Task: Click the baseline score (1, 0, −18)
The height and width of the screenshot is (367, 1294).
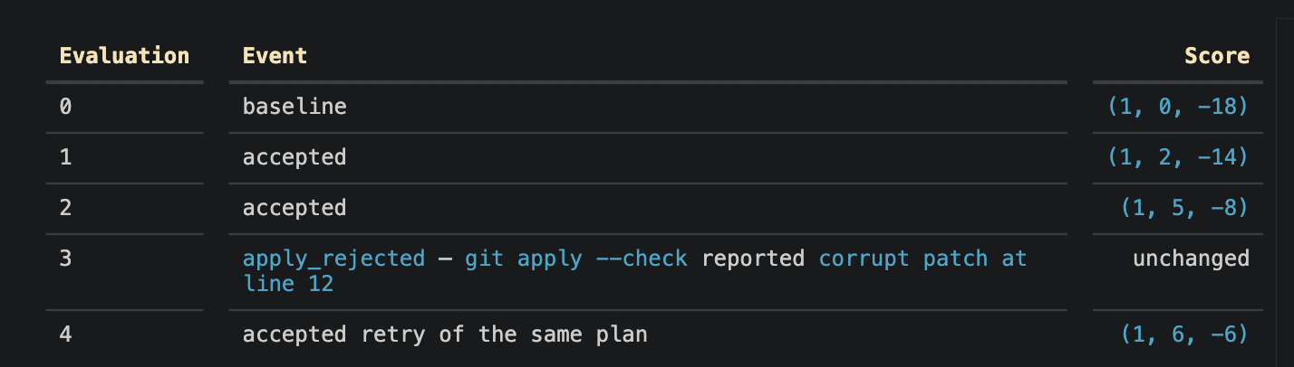Action: tap(1178, 107)
